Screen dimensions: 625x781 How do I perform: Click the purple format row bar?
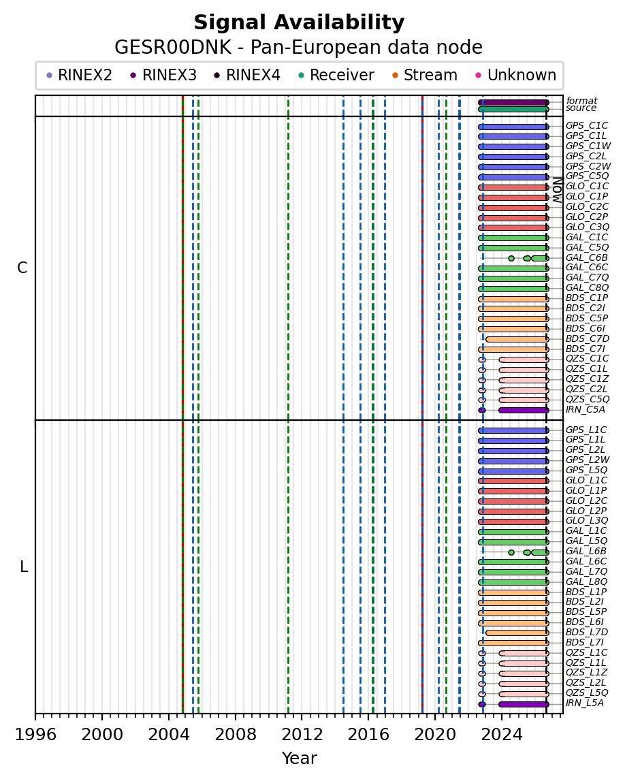tap(513, 103)
